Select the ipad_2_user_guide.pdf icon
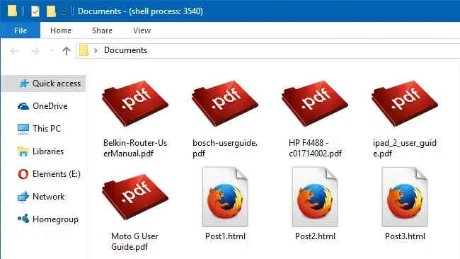460x259 pixels. click(x=405, y=103)
